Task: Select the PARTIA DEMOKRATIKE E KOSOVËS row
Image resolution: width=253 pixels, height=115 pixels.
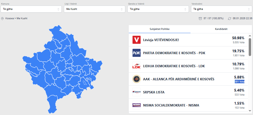Action: (x=174, y=53)
